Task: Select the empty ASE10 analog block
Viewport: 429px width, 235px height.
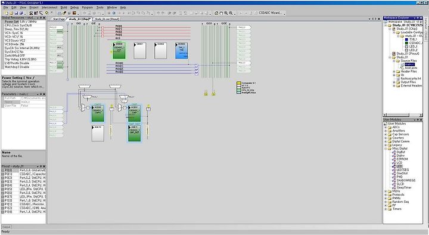Action: [x=98, y=134]
